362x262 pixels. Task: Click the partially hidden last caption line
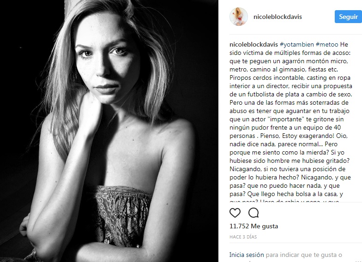pyautogui.click(x=284, y=201)
